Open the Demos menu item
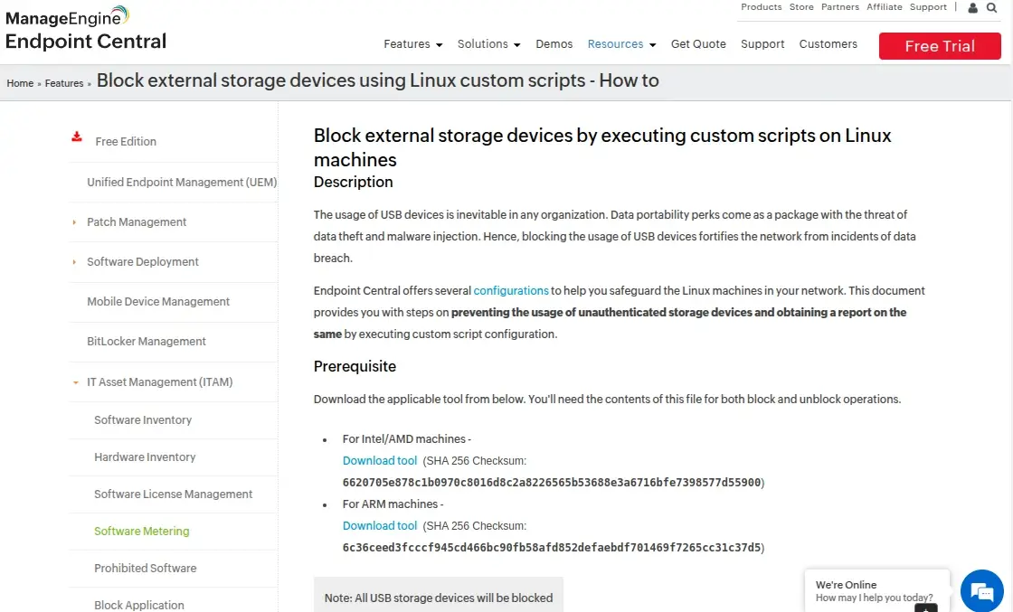The image size is (1013, 612). click(x=554, y=44)
